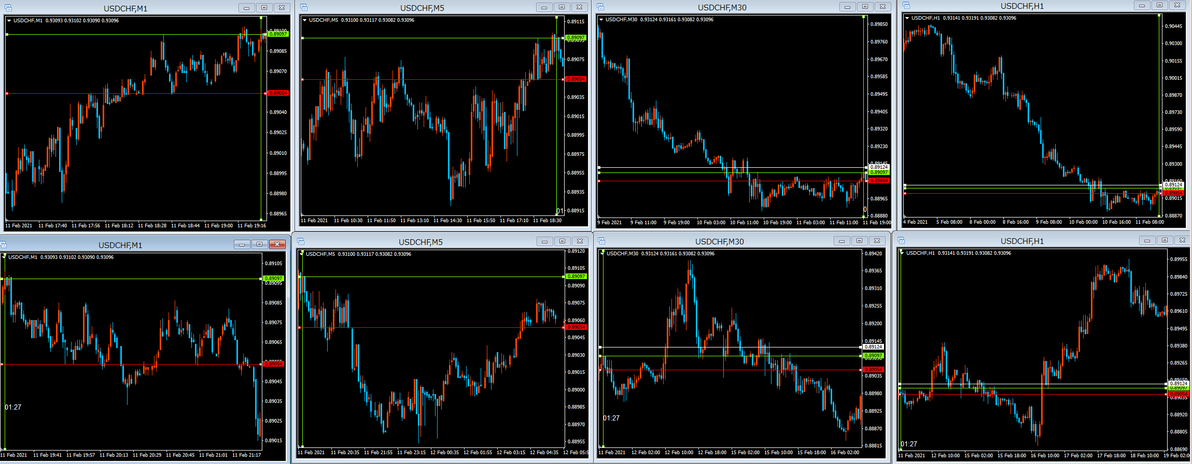This screenshot has height=464, width=1192.
Task: Click the chart icon of bottom USDCHF,M5 window
Action: click(301, 241)
